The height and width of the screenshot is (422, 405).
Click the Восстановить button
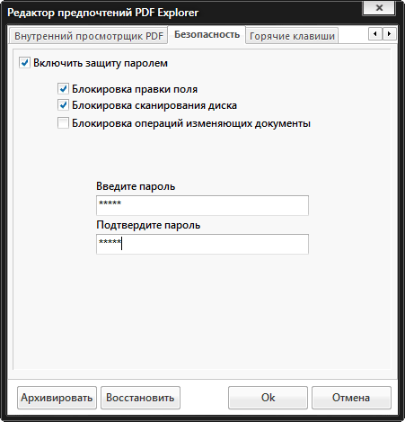[x=140, y=398]
